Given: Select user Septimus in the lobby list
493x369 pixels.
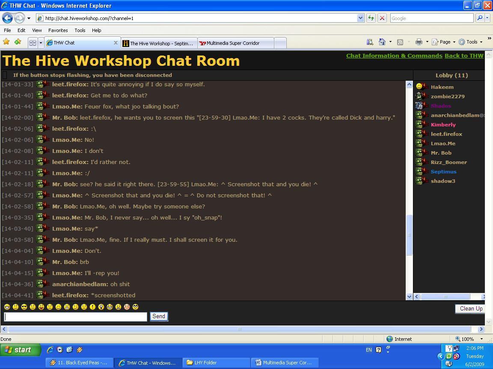Looking at the screenshot, I should 443,172.
